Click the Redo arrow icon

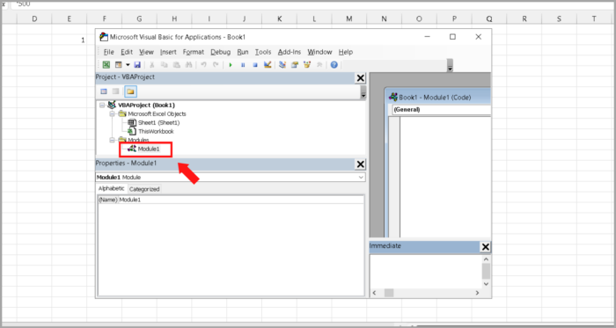click(216, 65)
